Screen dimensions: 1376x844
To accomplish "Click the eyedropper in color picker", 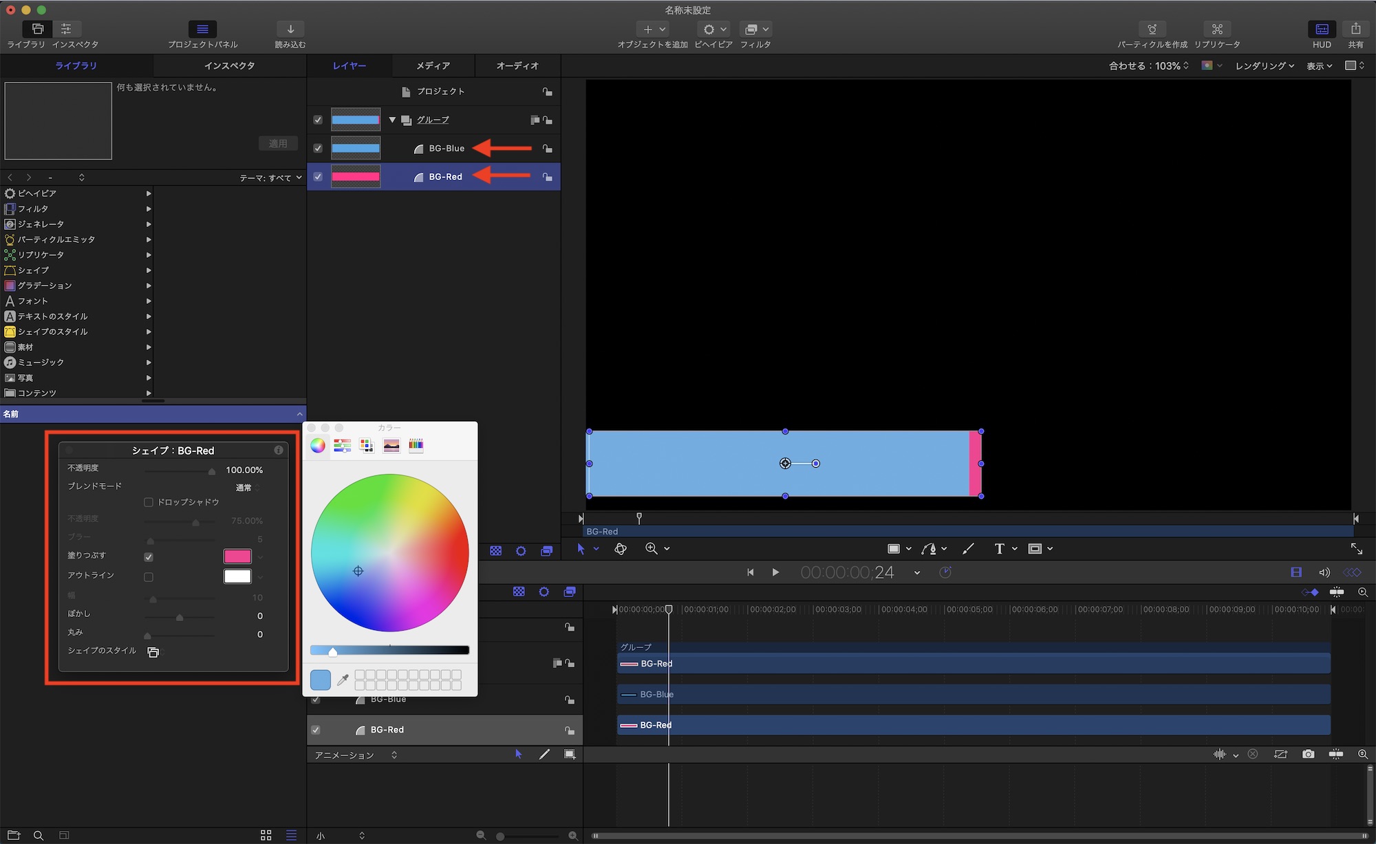I will (342, 680).
